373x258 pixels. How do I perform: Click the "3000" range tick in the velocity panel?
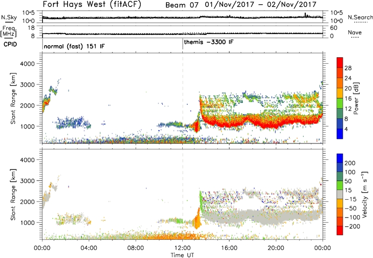click(27, 181)
